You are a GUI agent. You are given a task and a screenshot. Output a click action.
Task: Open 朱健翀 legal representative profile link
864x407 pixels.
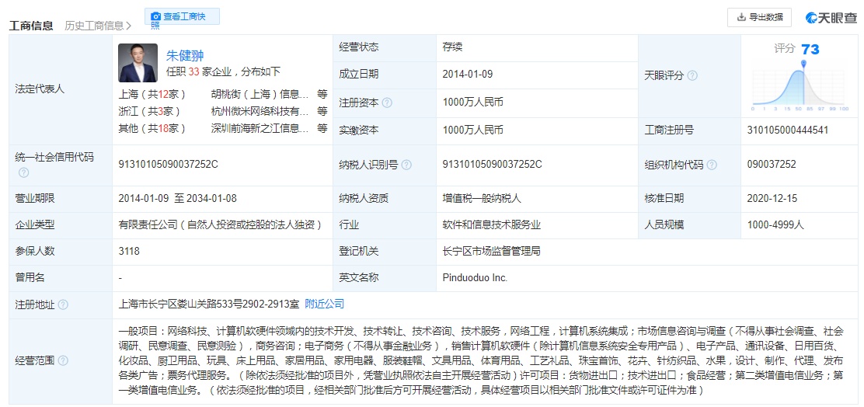185,56
